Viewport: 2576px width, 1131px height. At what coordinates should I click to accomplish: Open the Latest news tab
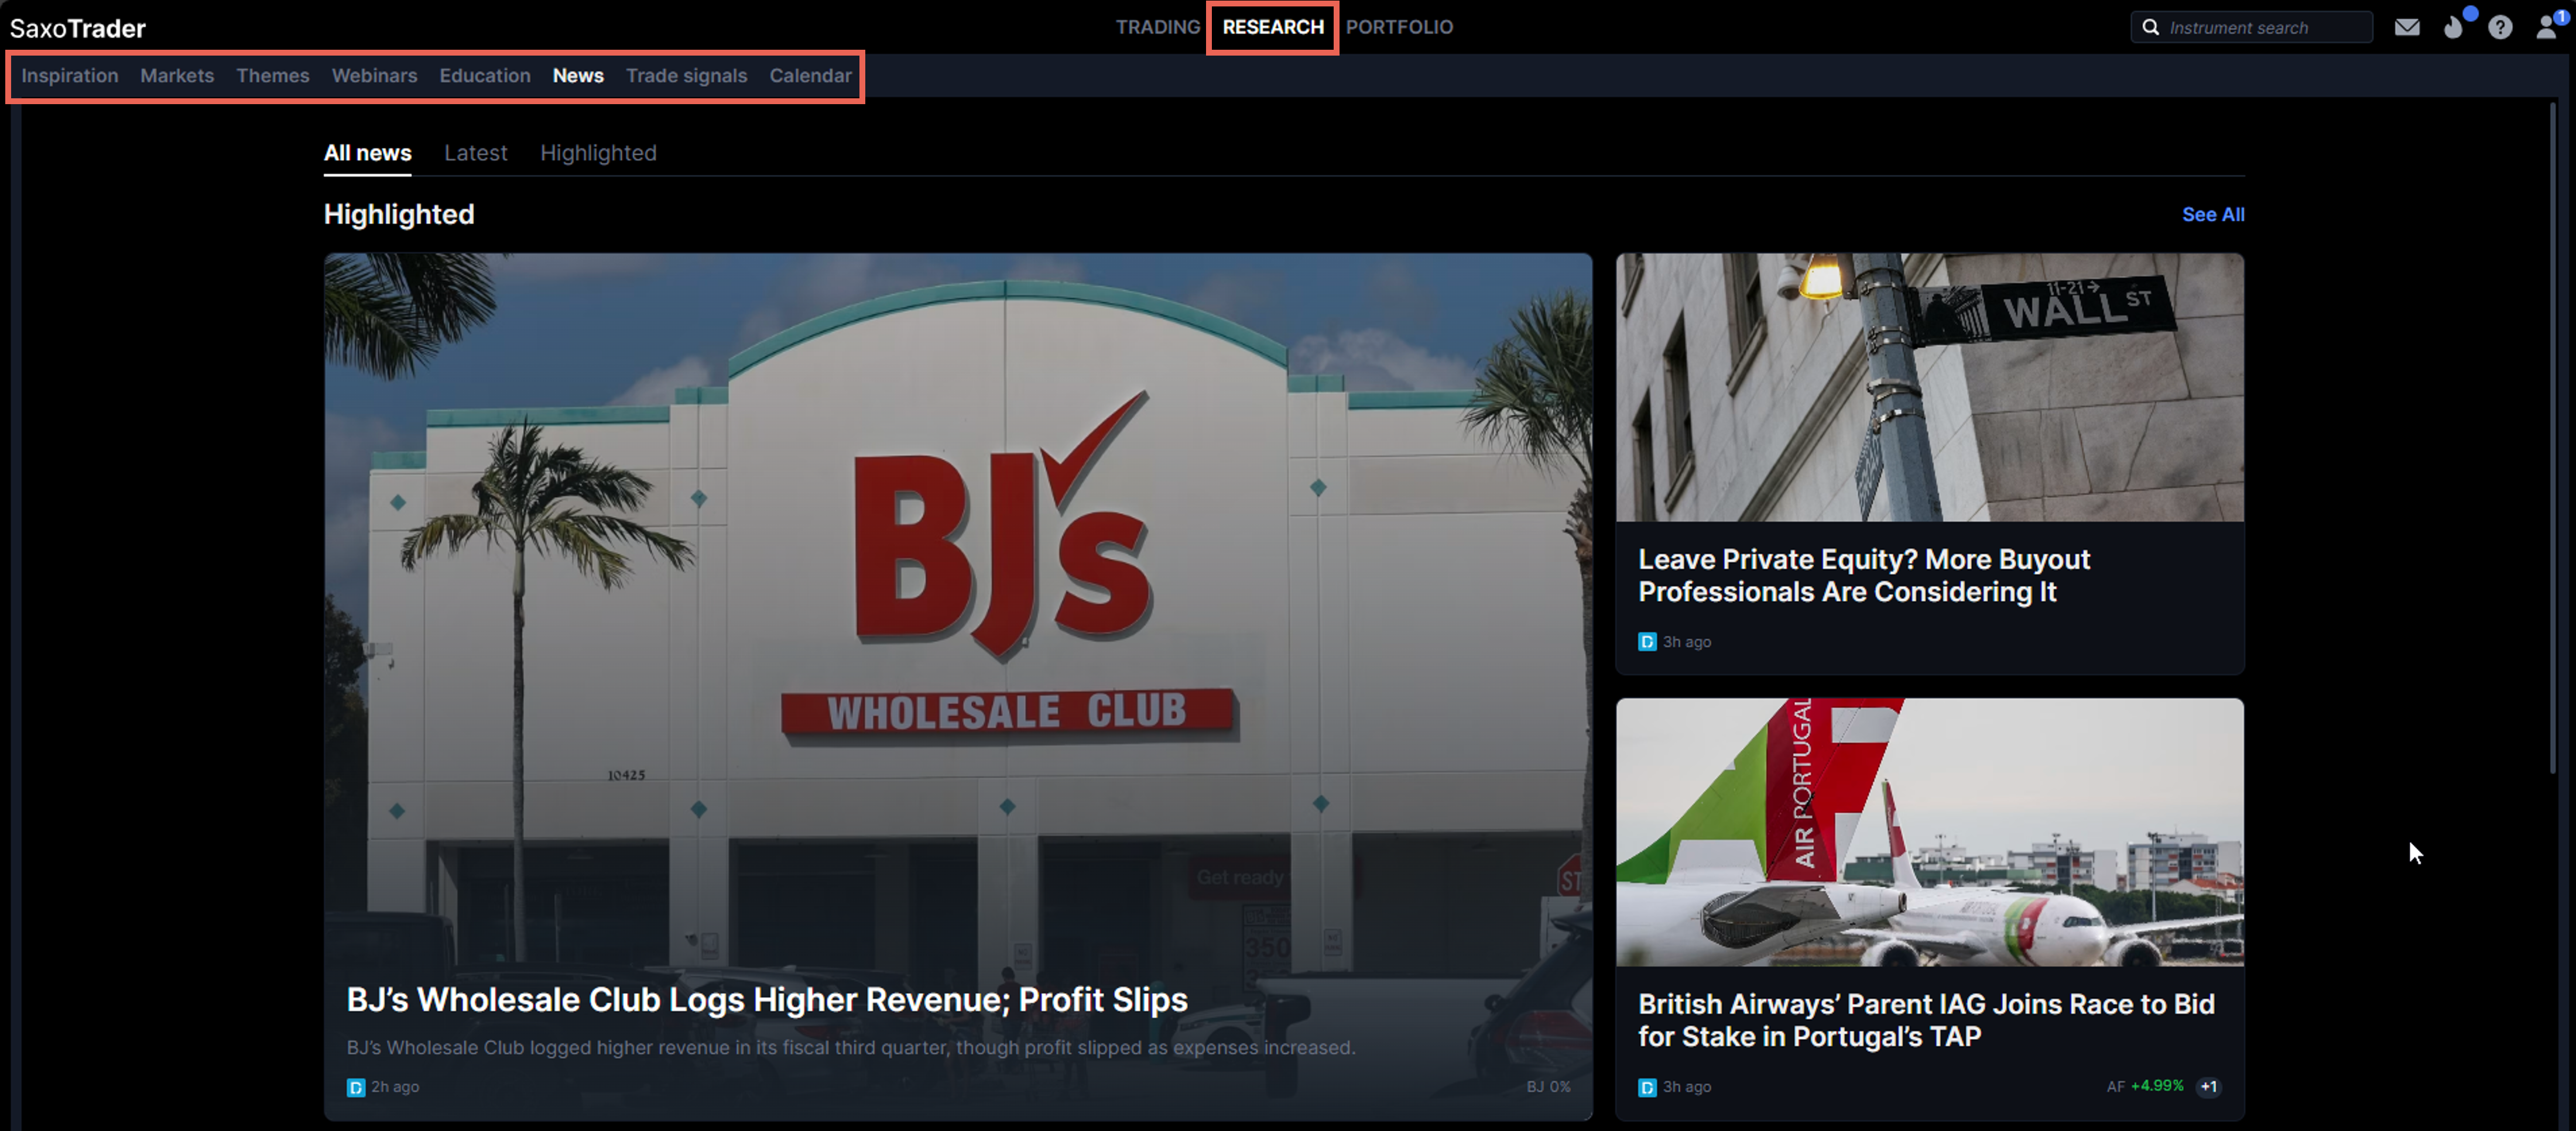(x=475, y=153)
